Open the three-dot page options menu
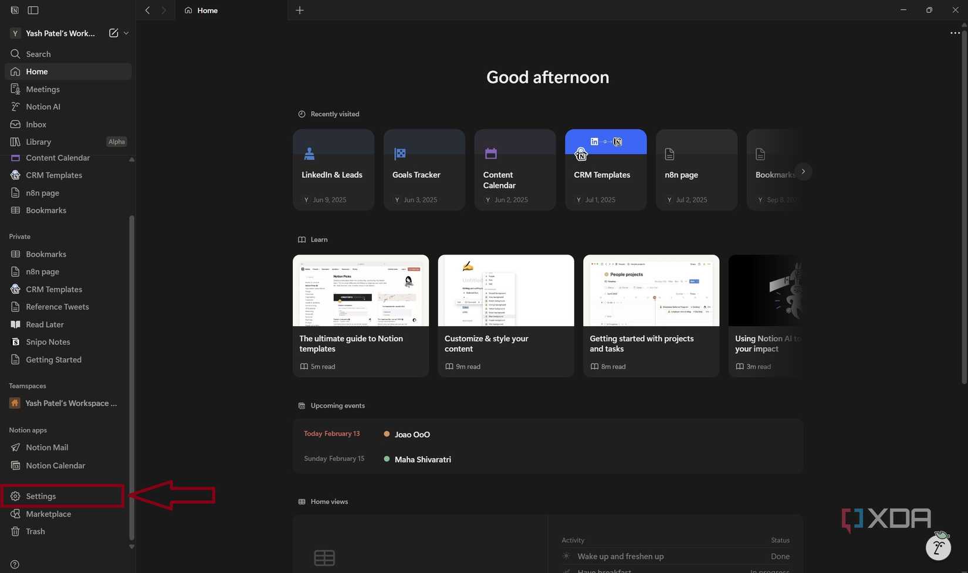968x573 pixels. [955, 33]
